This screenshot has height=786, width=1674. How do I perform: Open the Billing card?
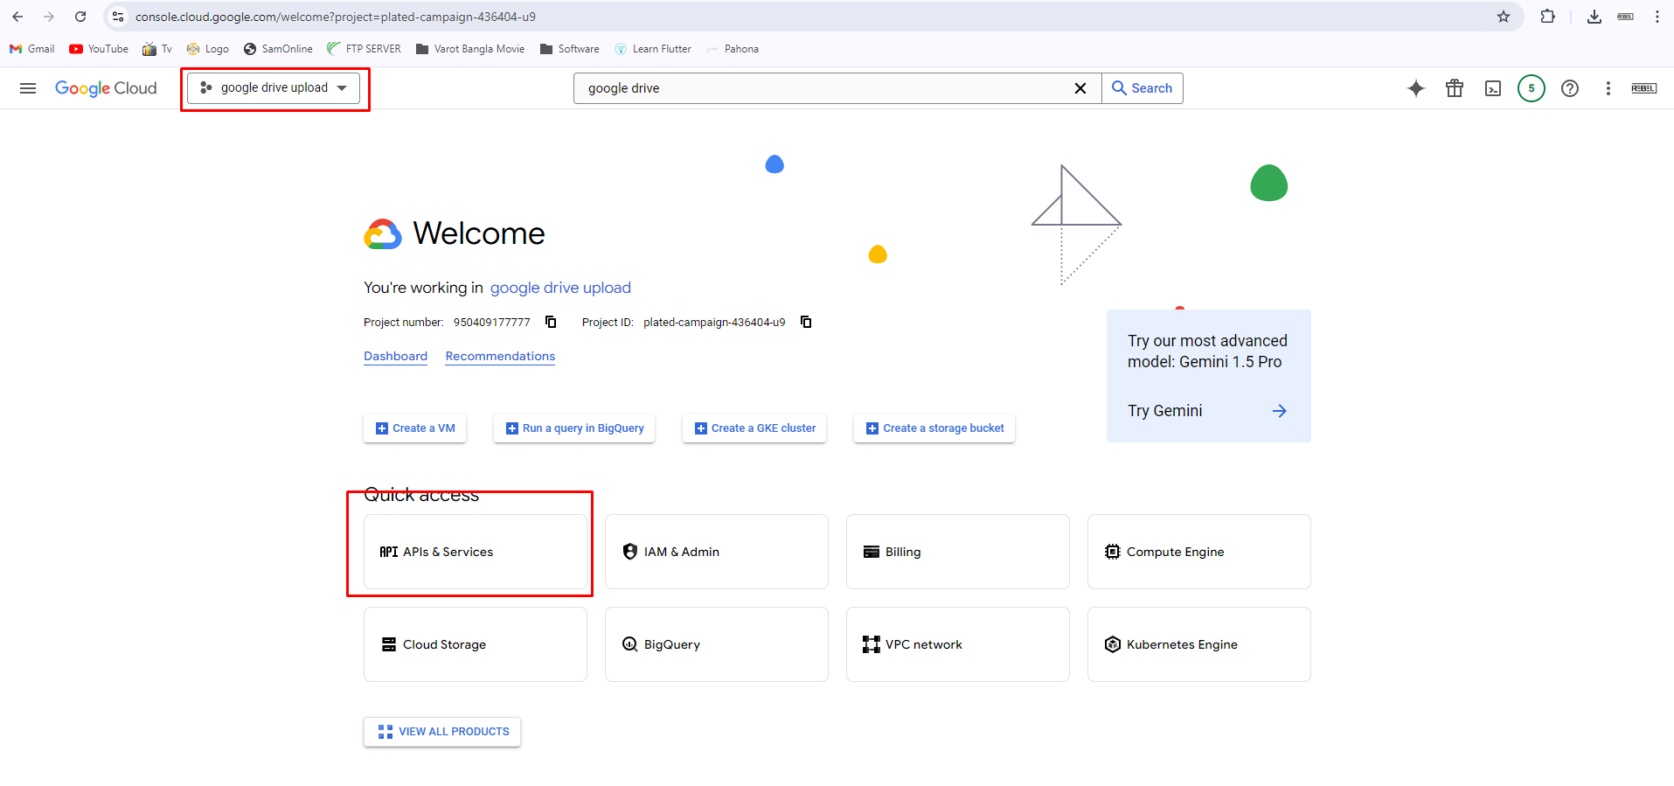958,552
